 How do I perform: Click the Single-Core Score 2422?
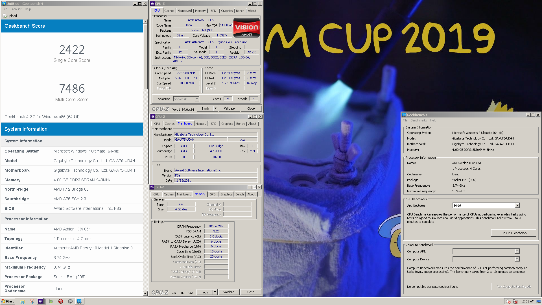[72, 50]
